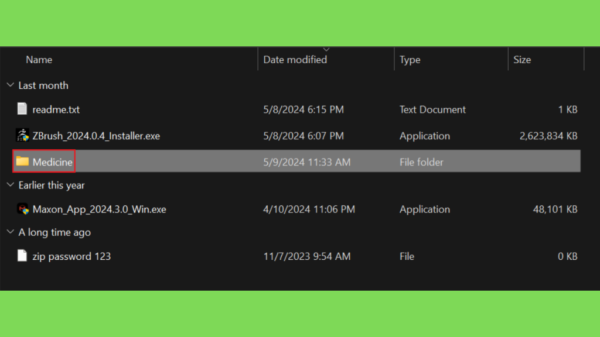Select the readme.txt filename
This screenshot has width=600, height=337.
[56, 109]
